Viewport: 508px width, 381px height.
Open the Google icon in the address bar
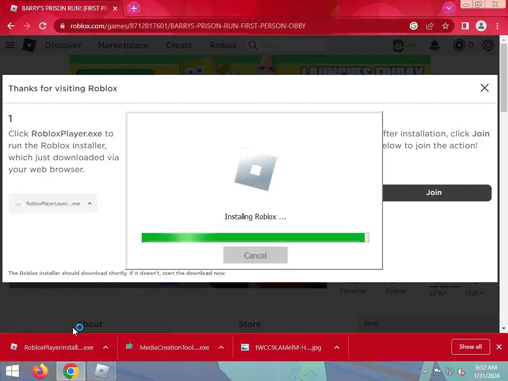coord(413,26)
